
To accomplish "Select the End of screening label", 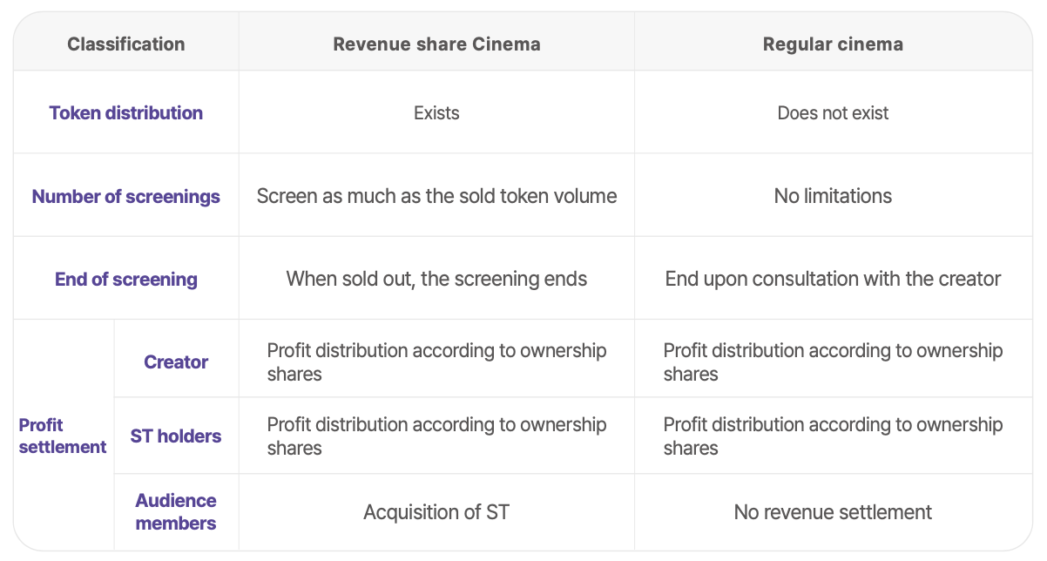I will pos(126,279).
